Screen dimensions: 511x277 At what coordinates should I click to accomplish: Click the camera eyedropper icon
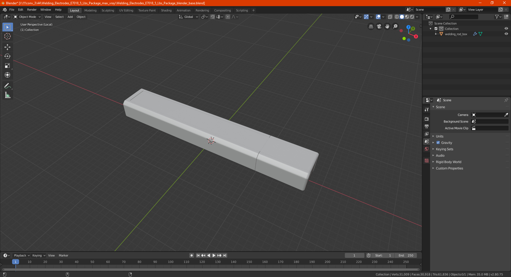click(x=506, y=115)
